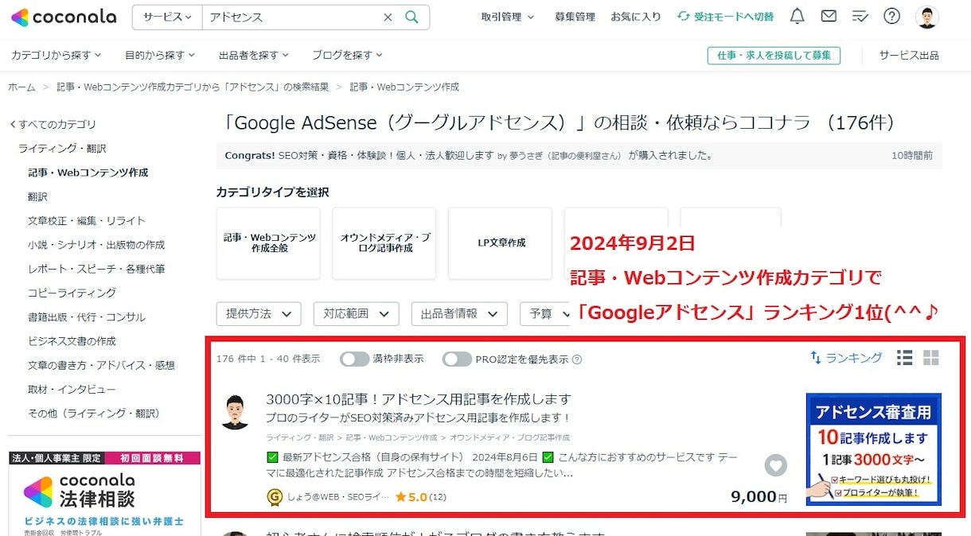971x536 pixels.
Task: Open 出品者情報 filter dropdown
Action: (459, 314)
